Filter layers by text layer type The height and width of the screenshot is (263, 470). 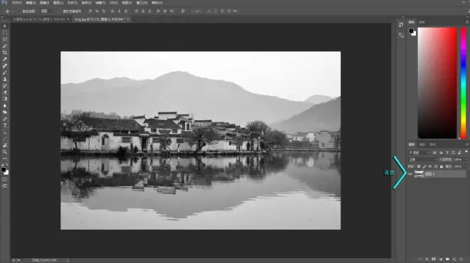447,153
